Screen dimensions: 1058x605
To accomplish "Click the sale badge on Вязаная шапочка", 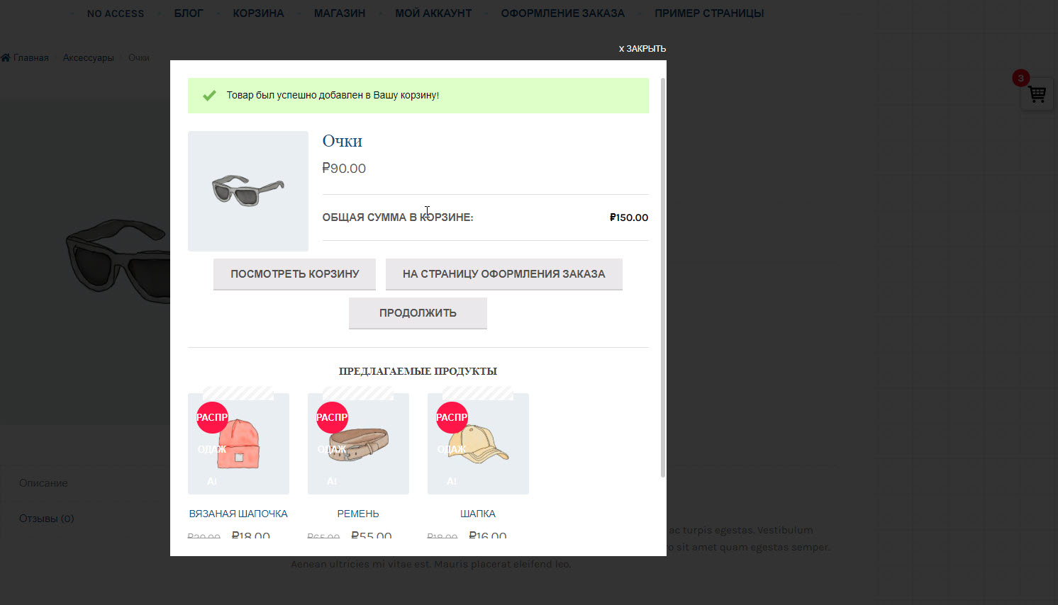I will (212, 417).
